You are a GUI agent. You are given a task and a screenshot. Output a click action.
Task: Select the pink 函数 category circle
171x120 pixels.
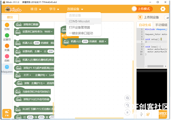pos(7,56)
